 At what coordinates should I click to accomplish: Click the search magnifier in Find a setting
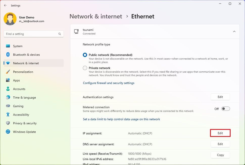pos(59,34)
